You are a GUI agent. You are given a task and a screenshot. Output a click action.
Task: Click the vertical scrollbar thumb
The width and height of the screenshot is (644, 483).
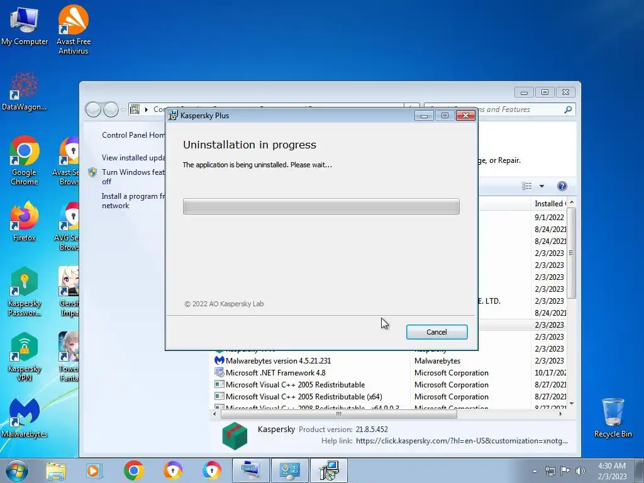point(571,253)
